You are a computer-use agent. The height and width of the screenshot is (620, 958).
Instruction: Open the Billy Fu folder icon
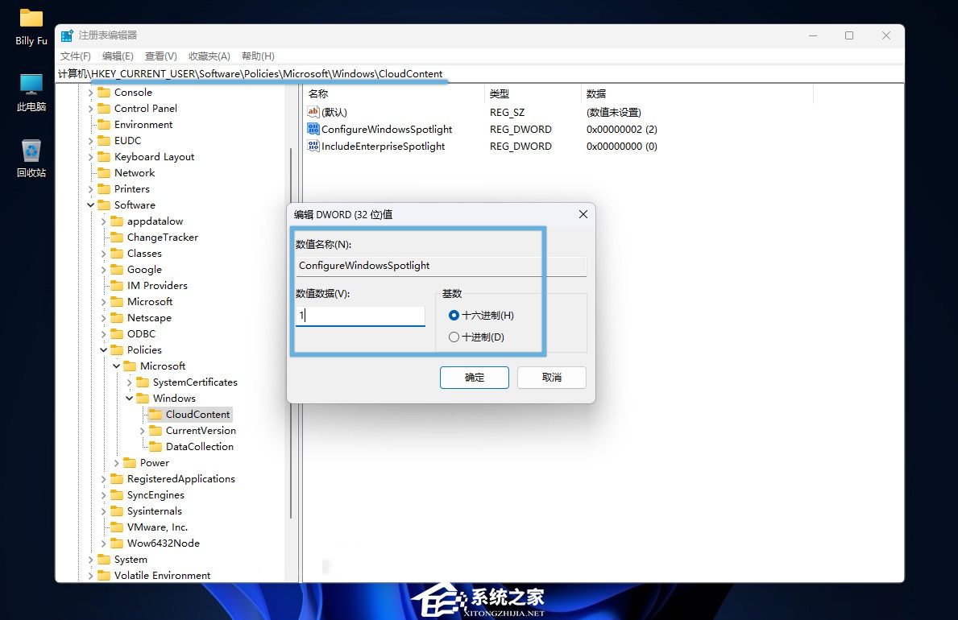coord(31,19)
